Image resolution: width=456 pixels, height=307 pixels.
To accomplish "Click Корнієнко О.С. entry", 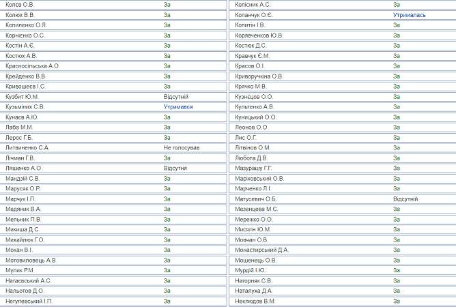I will tap(25, 35).
